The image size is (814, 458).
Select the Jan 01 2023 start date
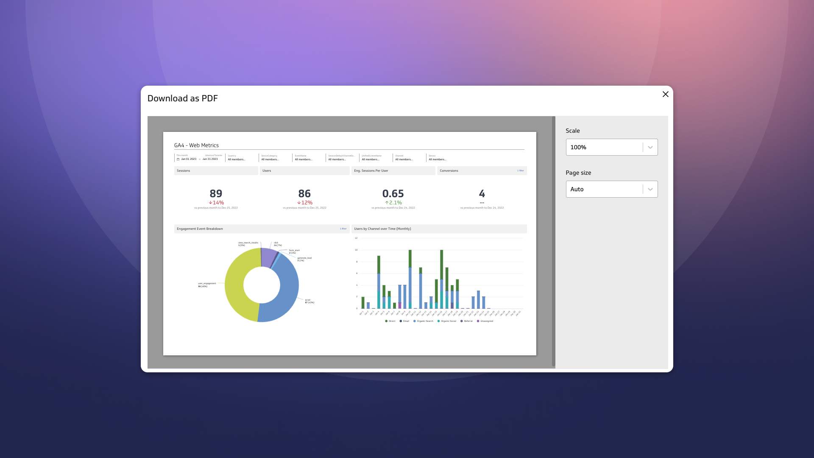[x=189, y=159]
